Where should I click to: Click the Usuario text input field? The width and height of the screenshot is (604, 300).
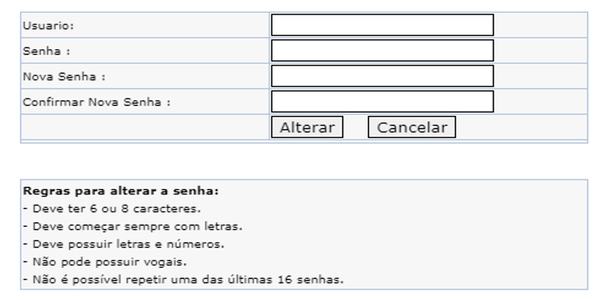[x=382, y=25]
